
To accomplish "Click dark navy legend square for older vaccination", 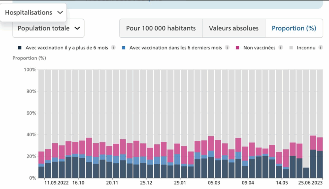I will (x=20, y=48).
